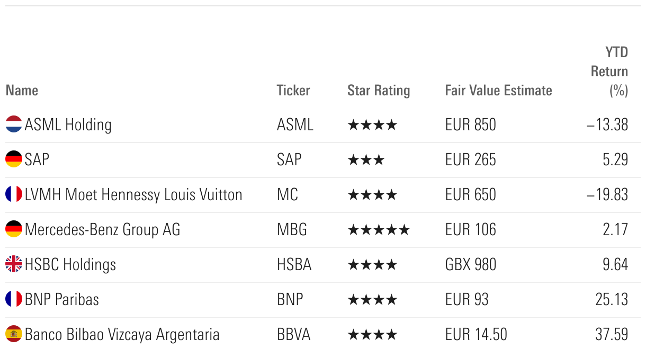The image size is (646, 357).
Task: Click the Spanish flag beside Banco Bilbao
Action: (14, 334)
